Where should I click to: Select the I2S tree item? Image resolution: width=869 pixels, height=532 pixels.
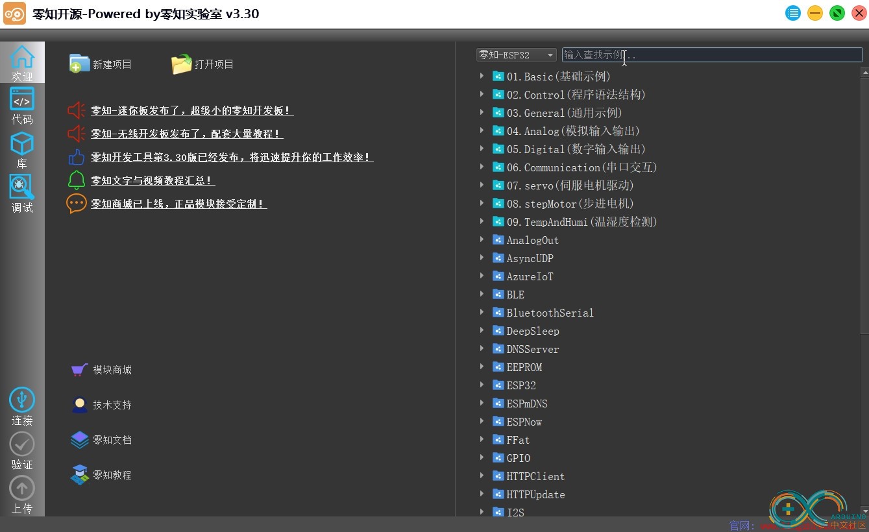click(x=515, y=513)
